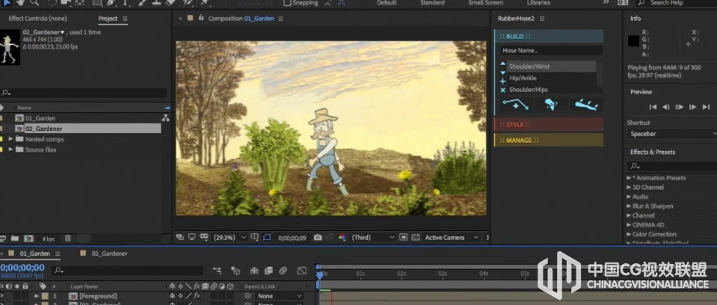The image size is (717, 305).
Task: Click into the Hose Name input field
Action: 551,51
